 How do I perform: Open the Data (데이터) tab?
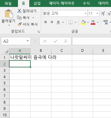click(103, 3)
